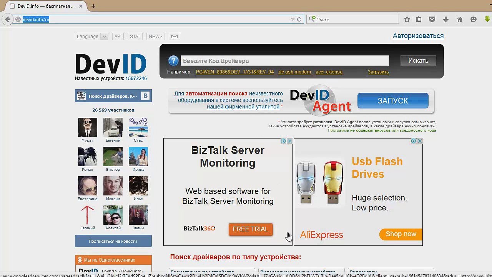
Task: Go to the browser home page
Action: pos(460,19)
